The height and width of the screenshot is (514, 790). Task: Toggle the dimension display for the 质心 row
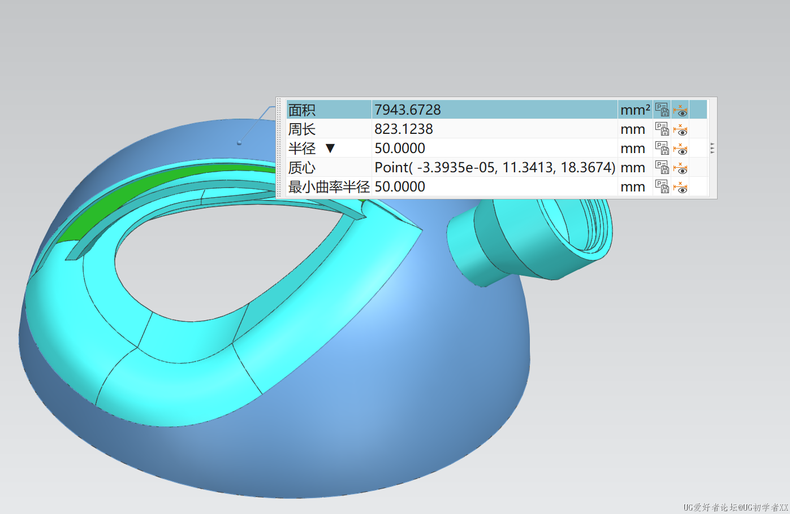(x=680, y=167)
